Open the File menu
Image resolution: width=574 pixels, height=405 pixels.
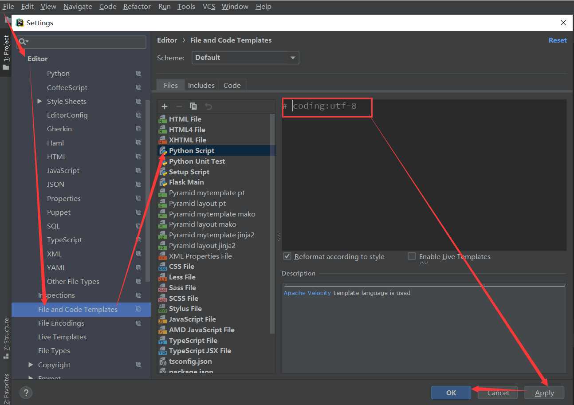coord(8,7)
